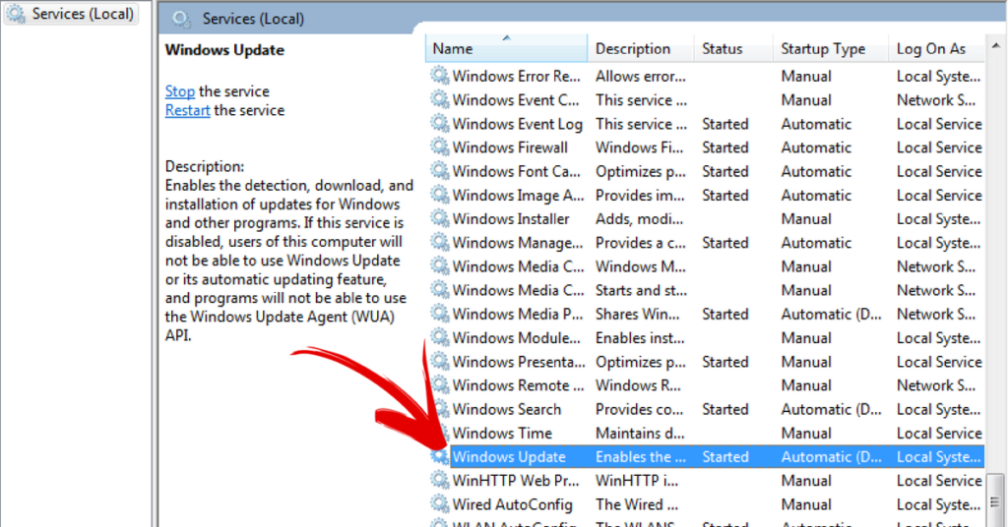Click Manual startup type of Windows Time
The width and height of the screenshot is (1008, 527).
[x=806, y=434]
